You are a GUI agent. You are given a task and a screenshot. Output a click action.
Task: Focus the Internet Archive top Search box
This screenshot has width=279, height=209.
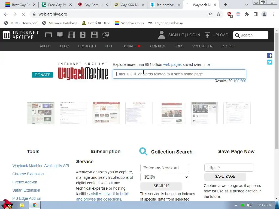pos(251,35)
